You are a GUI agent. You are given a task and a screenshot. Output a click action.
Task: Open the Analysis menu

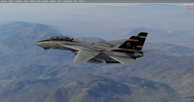click(46, 1)
